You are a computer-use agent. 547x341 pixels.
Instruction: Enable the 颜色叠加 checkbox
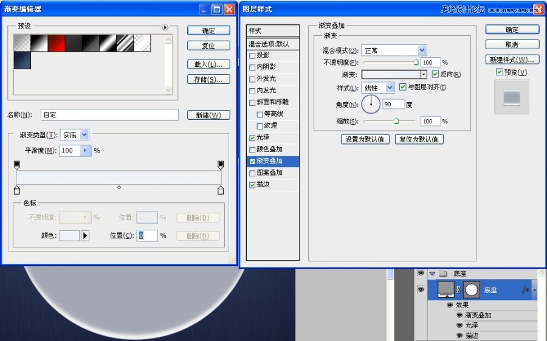coord(252,150)
